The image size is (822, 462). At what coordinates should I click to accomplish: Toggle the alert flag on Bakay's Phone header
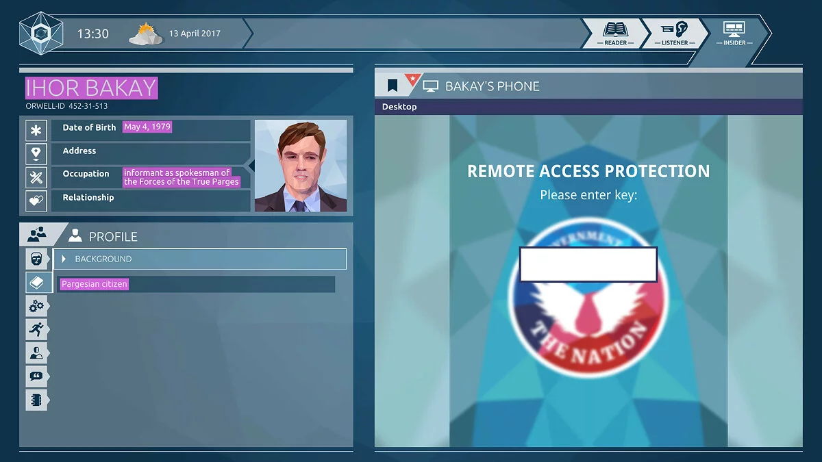[414, 78]
